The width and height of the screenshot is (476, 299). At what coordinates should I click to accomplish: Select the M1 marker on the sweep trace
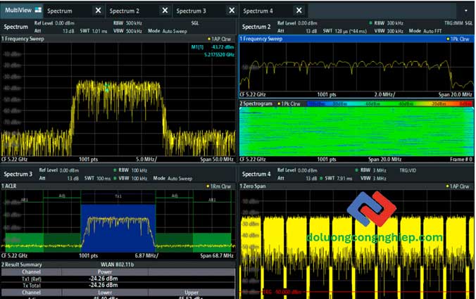pyautogui.click(x=106, y=88)
